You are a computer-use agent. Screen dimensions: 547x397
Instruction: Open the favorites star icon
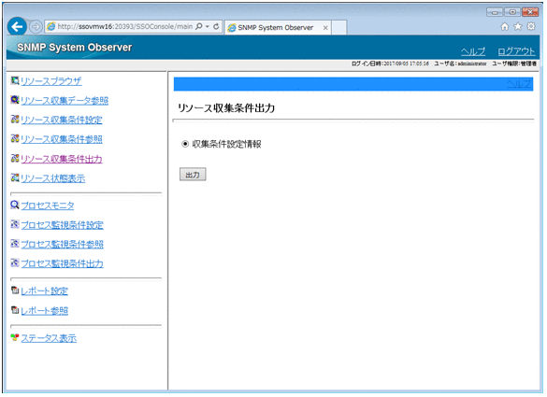[x=518, y=26]
